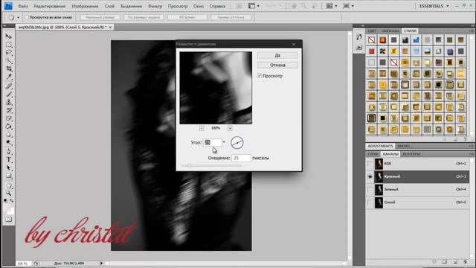Open the status bar info arrow
Viewport: 476px width, 268px height.
pyautogui.click(x=101, y=264)
